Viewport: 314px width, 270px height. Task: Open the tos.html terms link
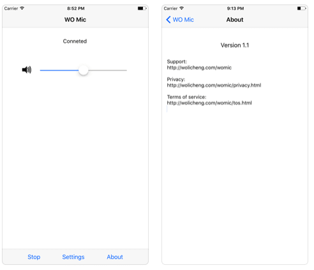[x=209, y=103]
